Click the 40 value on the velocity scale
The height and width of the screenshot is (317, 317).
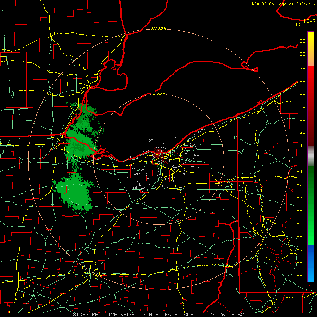click(303, 106)
